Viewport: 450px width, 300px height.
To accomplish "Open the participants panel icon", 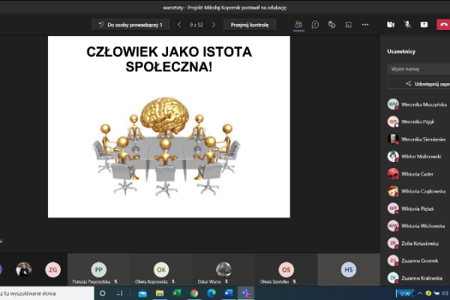I will click(x=298, y=24).
